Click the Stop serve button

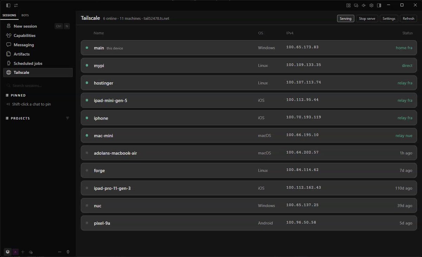pos(367,19)
